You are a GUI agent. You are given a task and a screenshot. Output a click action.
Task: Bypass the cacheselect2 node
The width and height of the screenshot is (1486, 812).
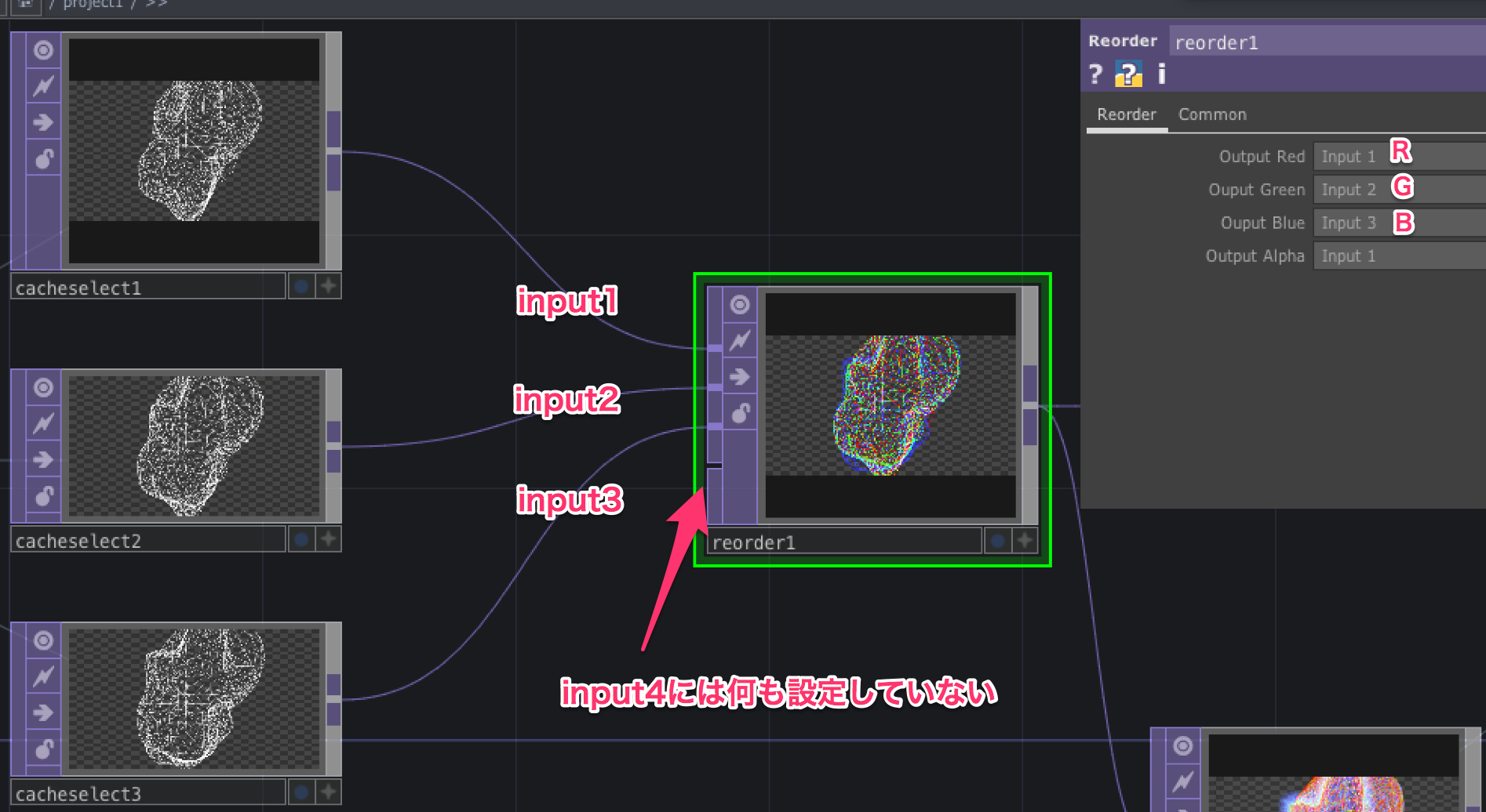pyautogui.click(x=44, y=459)
